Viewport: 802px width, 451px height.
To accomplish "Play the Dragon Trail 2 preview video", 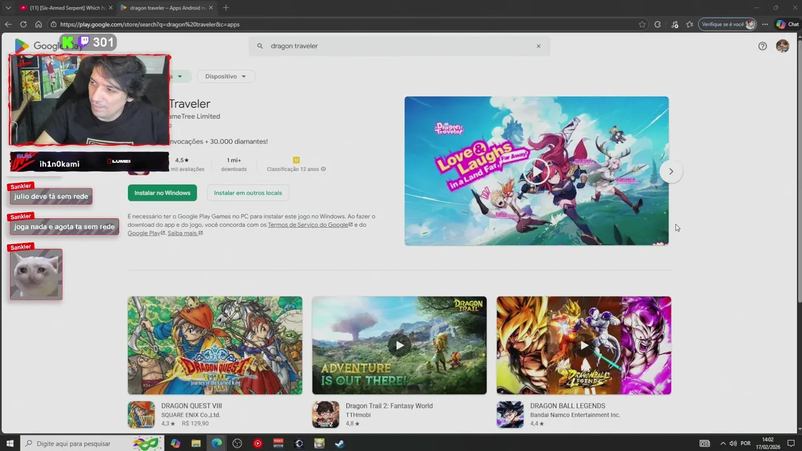I will (399, 345).
